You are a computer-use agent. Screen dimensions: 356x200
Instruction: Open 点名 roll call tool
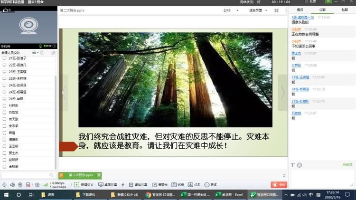click(195, 185)
